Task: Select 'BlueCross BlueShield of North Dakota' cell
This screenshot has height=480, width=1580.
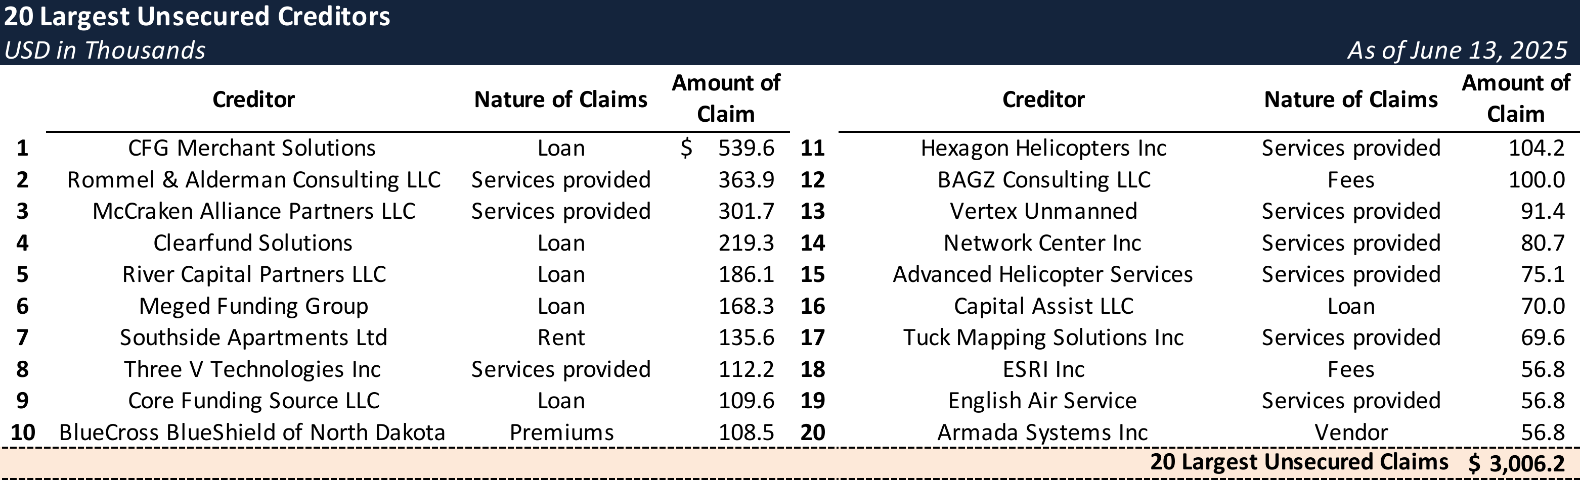Action: click(252, 433)
